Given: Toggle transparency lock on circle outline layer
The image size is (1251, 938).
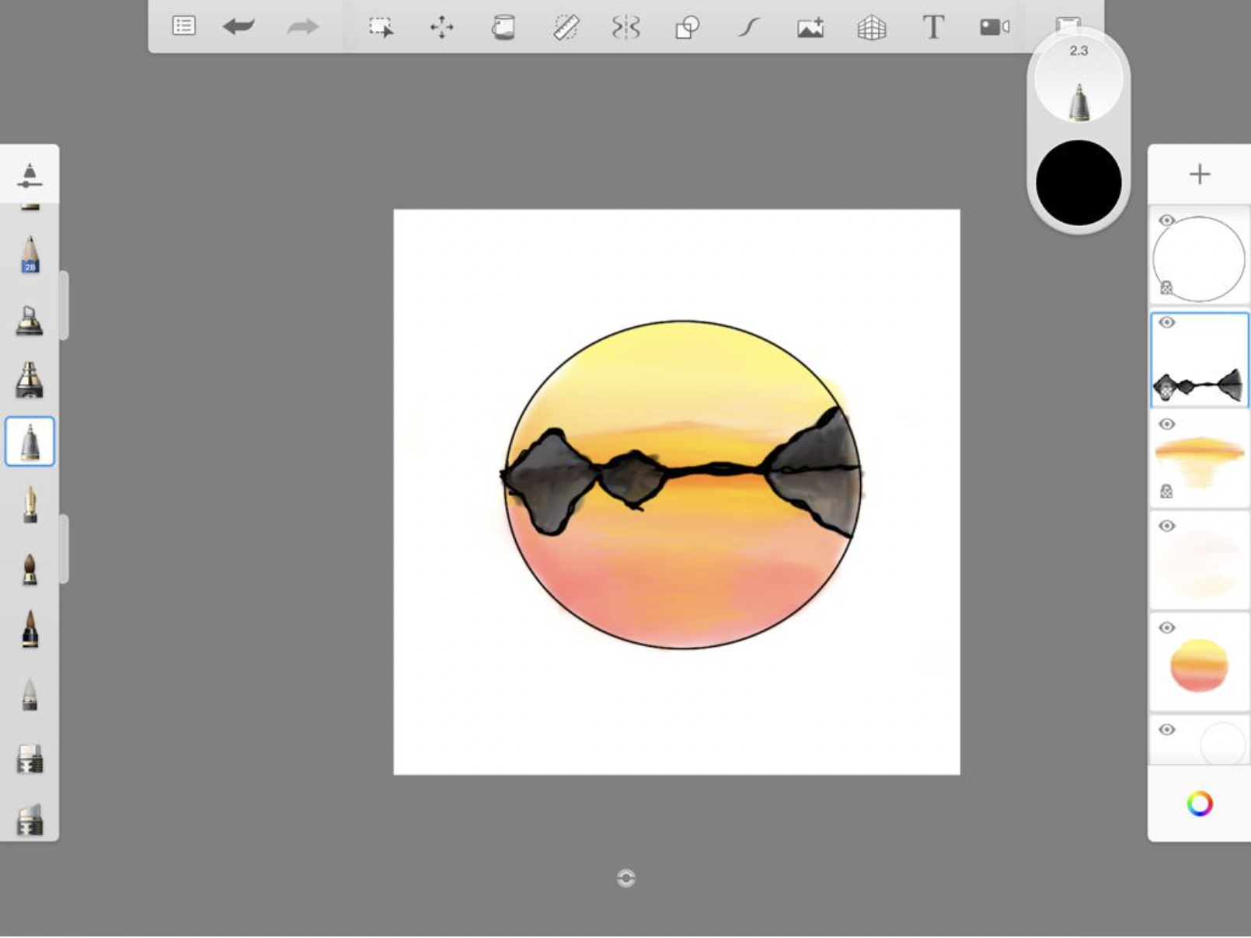Looking at the screenshot, I should 1166,288.
